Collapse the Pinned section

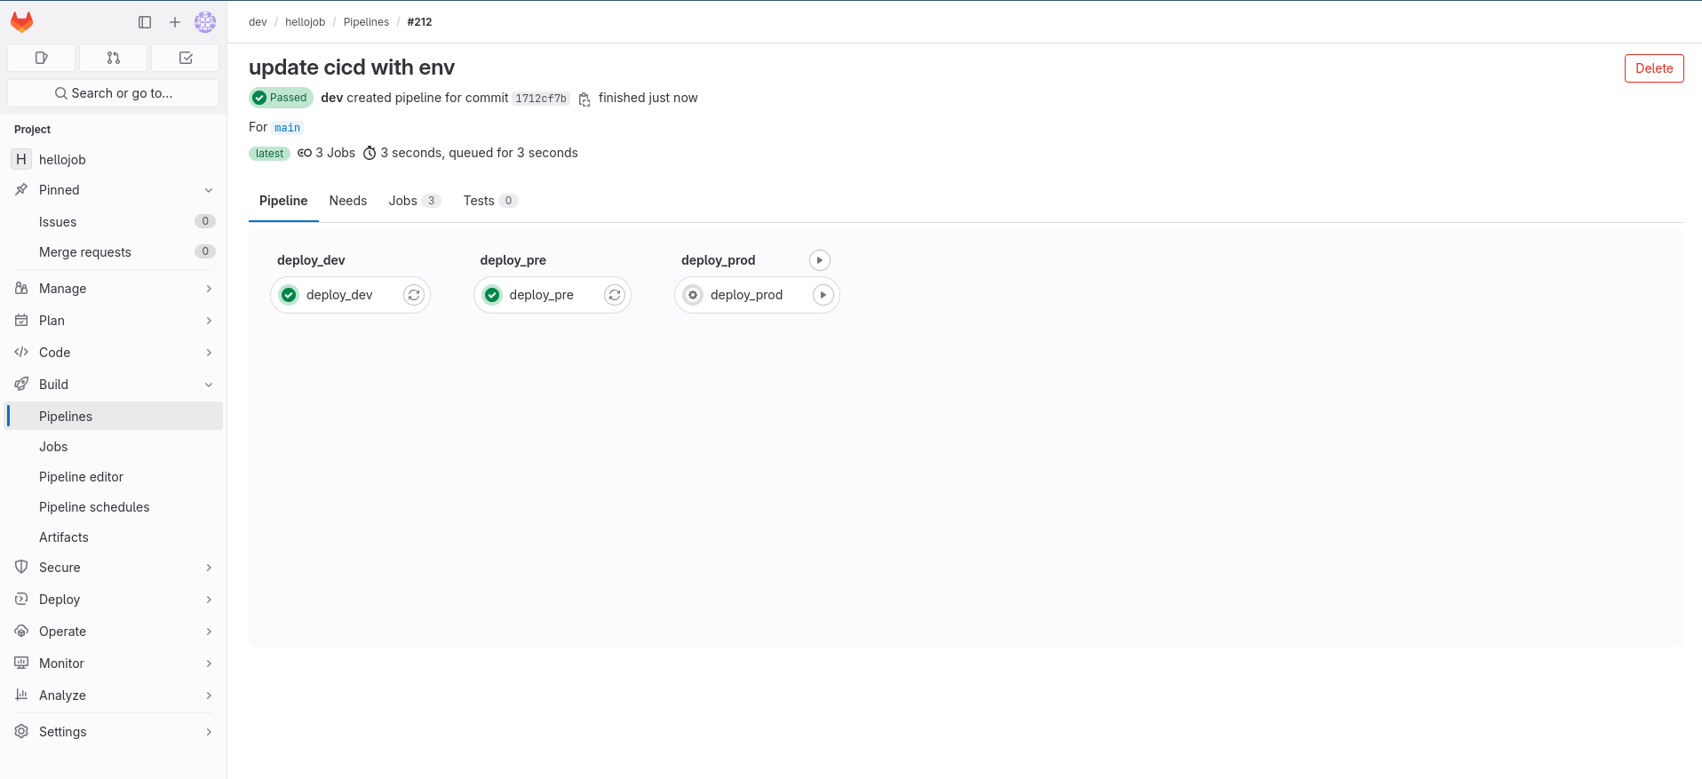(x=114, y=190)
